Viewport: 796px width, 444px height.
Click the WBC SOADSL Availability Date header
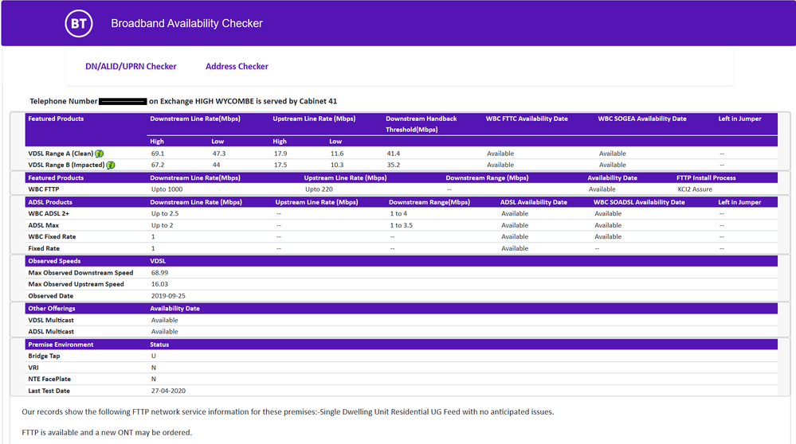(x=638, y=202)
